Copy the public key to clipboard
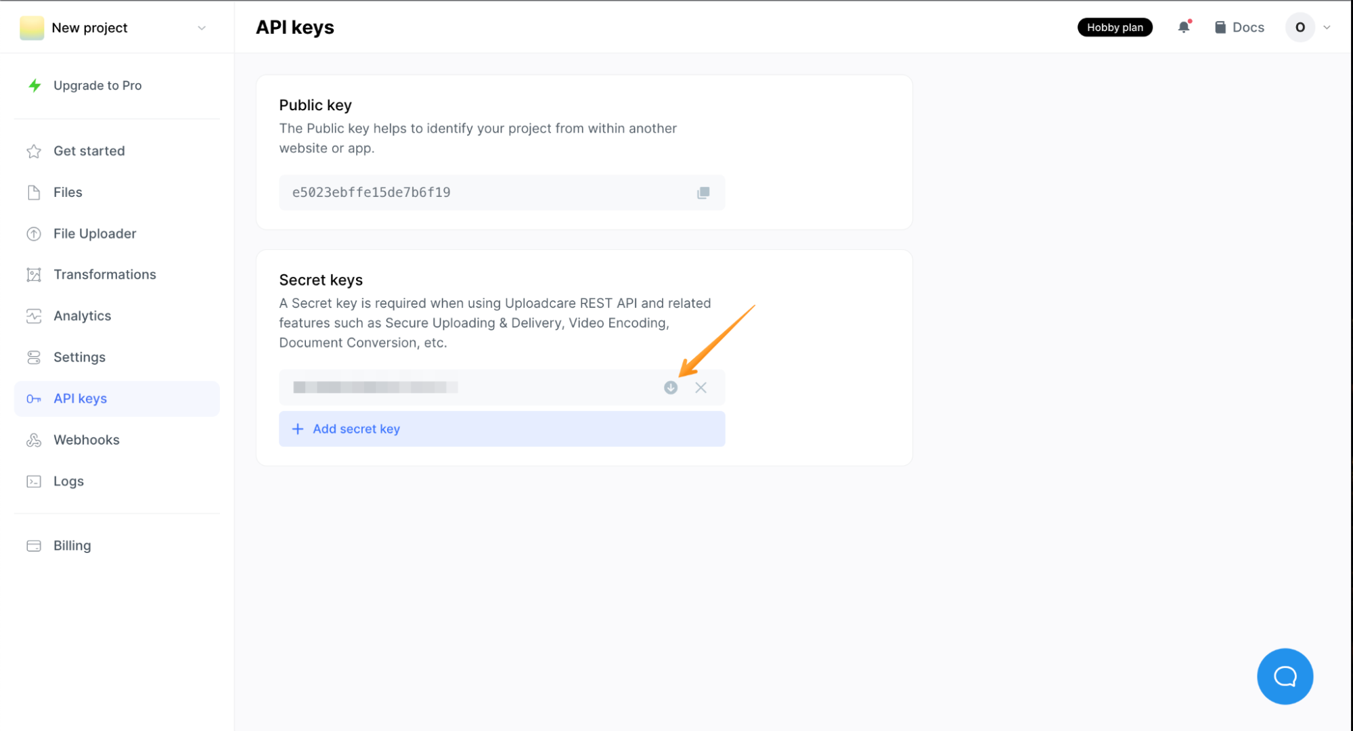 tap(703, 192)
